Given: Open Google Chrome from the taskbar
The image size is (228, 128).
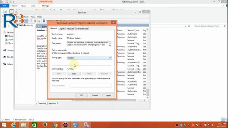Looking at the screenshot, I should (x=55, y=125).
